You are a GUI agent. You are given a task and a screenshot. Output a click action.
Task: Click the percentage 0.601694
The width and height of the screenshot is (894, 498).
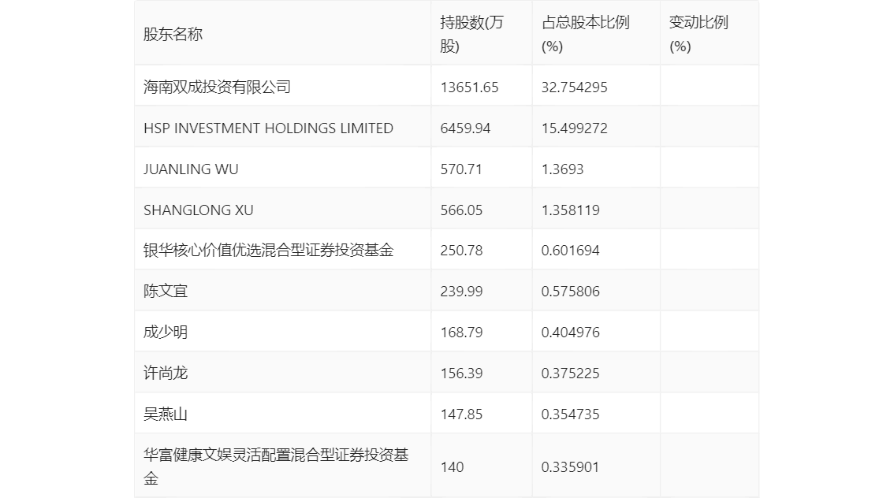(x=570, y=250)
